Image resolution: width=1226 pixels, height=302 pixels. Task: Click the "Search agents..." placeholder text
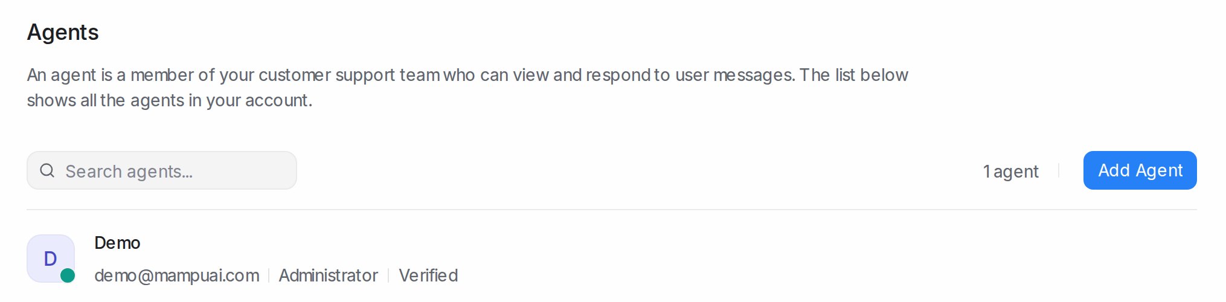129,172
